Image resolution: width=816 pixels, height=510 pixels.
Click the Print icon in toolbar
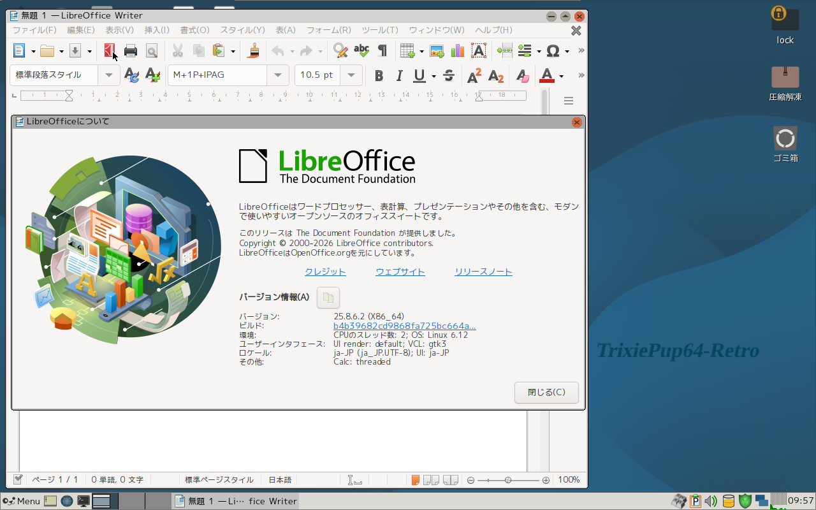tap(131, 51)
